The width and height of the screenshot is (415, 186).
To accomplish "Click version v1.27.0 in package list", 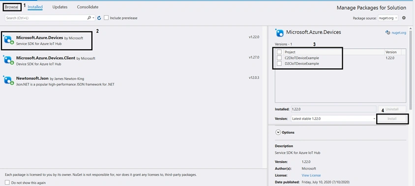I will [254, 57].
